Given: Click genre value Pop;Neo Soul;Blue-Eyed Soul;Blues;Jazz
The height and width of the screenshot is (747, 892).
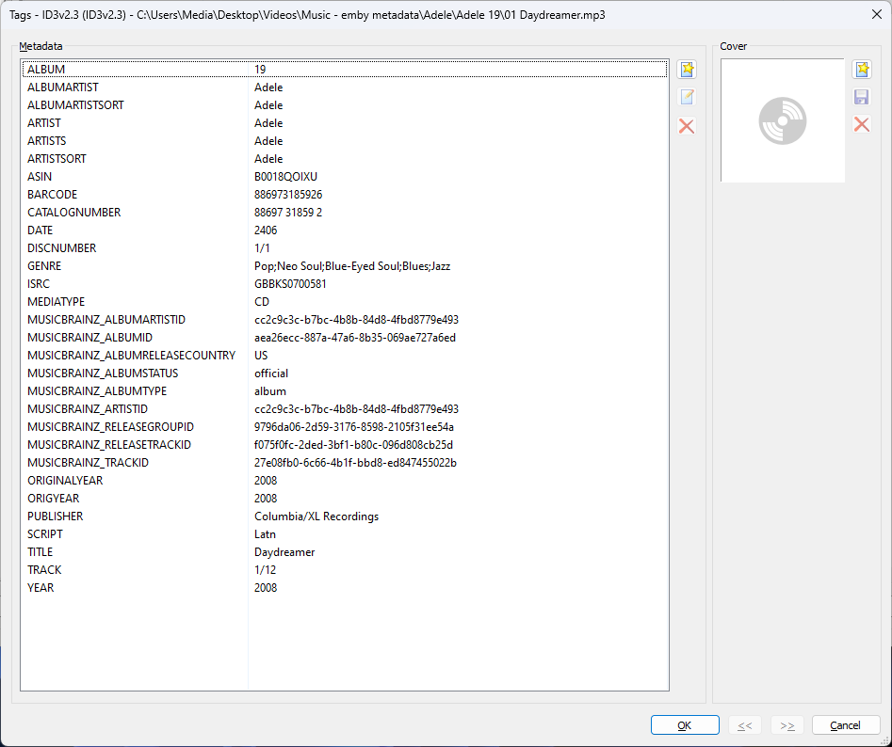Looking at the screenshot, I should click(x=352, y=266).
